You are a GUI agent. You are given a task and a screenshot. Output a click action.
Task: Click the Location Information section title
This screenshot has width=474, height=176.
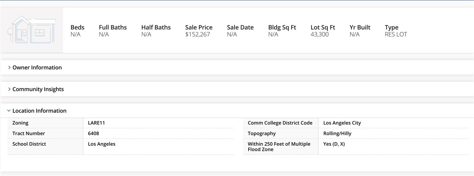[39, 111]
